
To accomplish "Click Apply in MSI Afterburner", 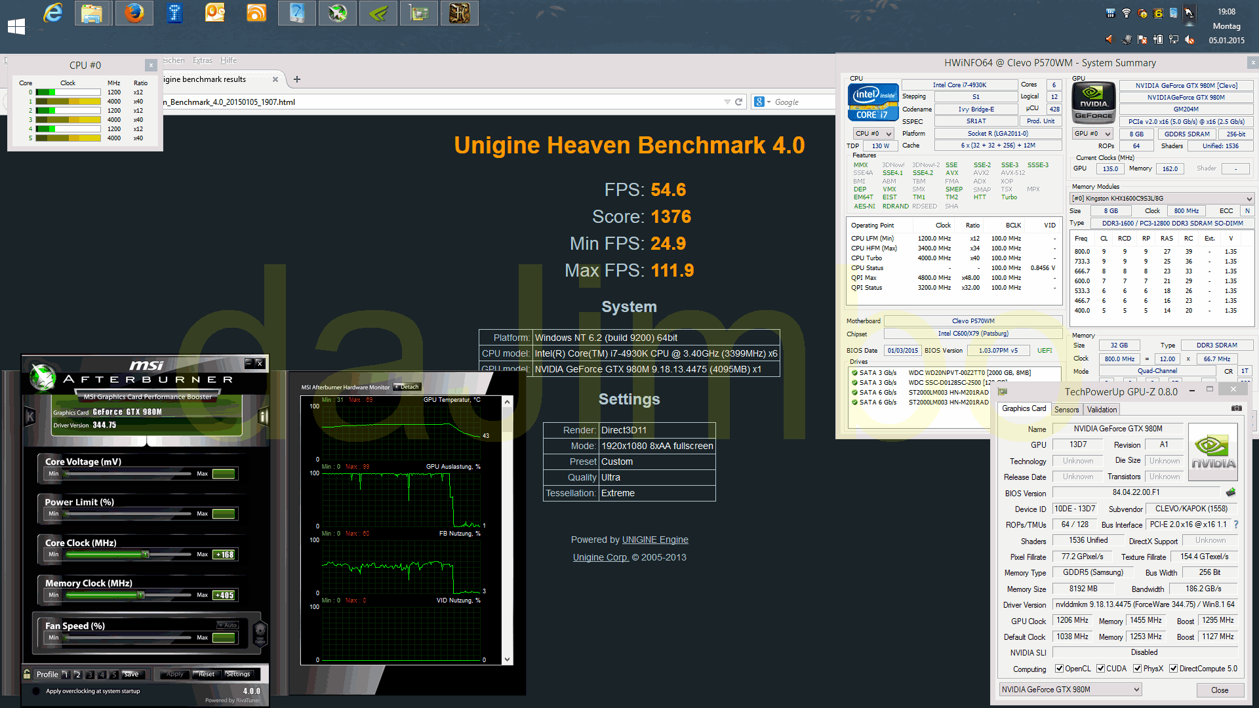I will (x=175, y=674).
